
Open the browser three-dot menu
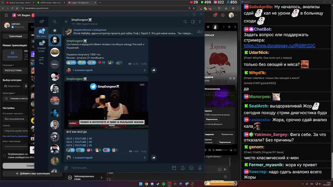[238, 8]
